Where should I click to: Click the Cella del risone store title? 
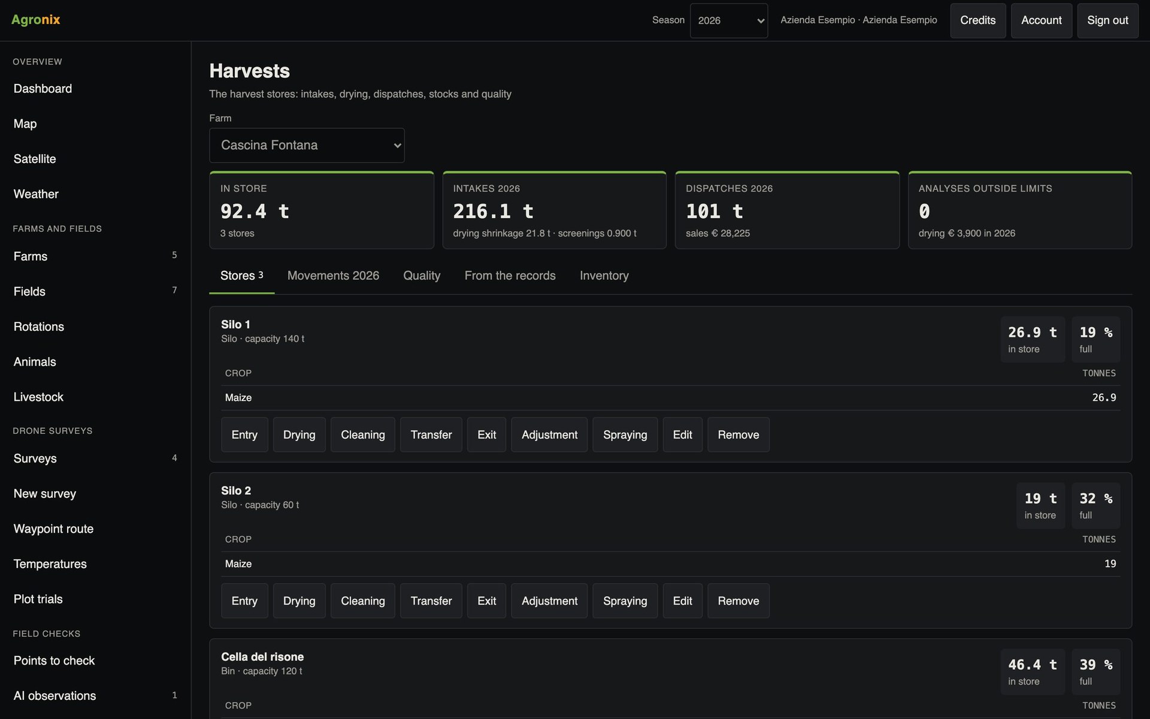(262, 657)
